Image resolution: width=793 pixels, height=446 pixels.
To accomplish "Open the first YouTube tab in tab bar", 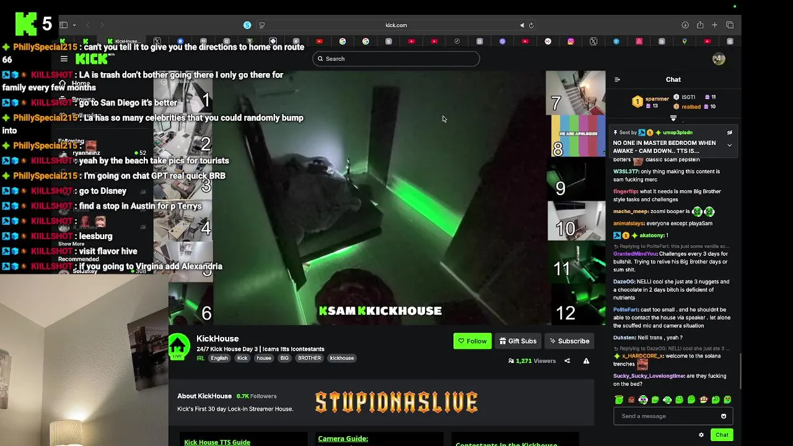I will [x=319, y=42].
